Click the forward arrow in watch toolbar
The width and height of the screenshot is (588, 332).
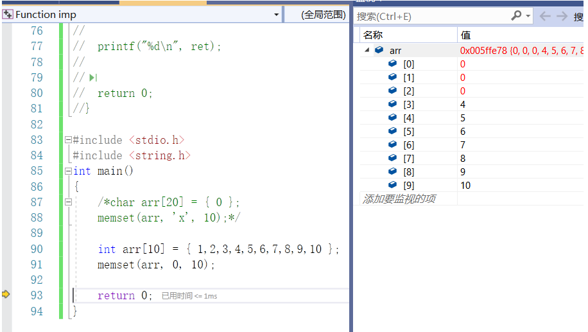(562, 16)
